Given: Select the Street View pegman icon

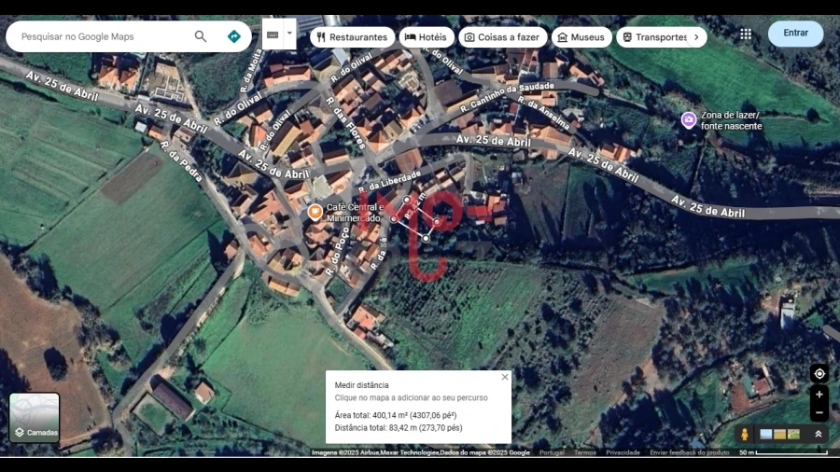Looking at the screenshot, I should pyautogui.click(x=744, y=434).
